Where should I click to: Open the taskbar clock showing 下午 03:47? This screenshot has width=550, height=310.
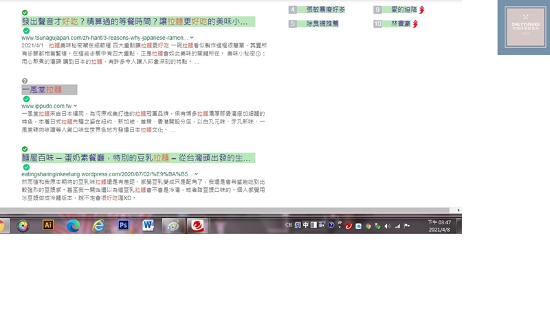pos(439,226)
